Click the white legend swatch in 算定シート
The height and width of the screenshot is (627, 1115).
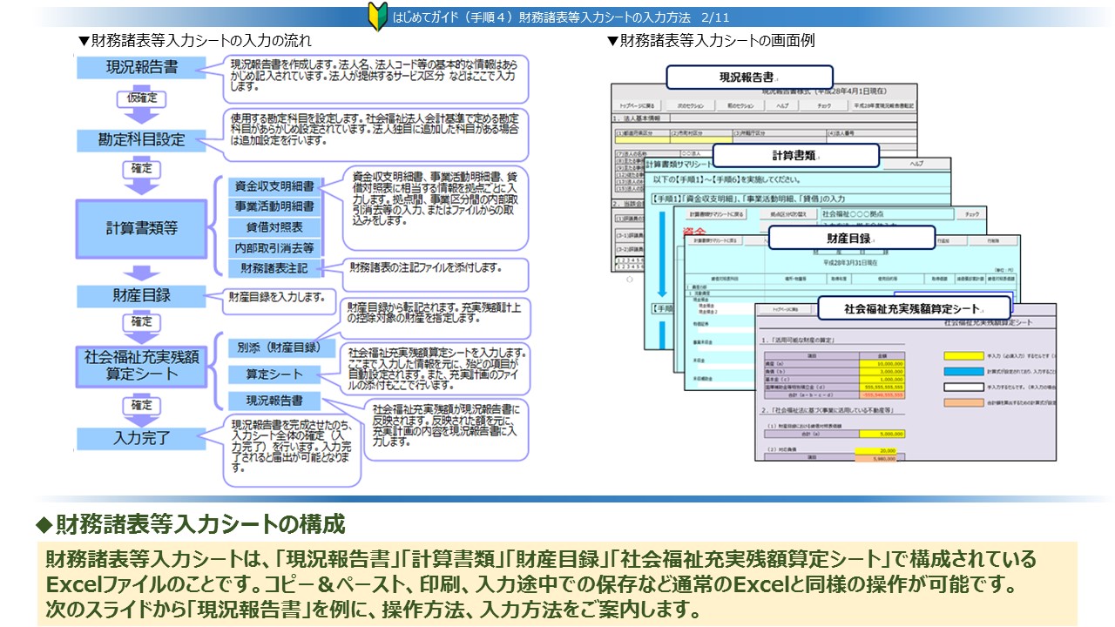(963, 387)
